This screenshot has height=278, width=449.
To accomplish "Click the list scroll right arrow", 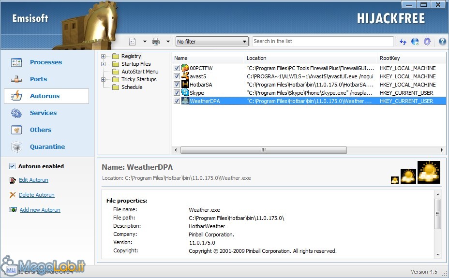I will coord(442,150).
